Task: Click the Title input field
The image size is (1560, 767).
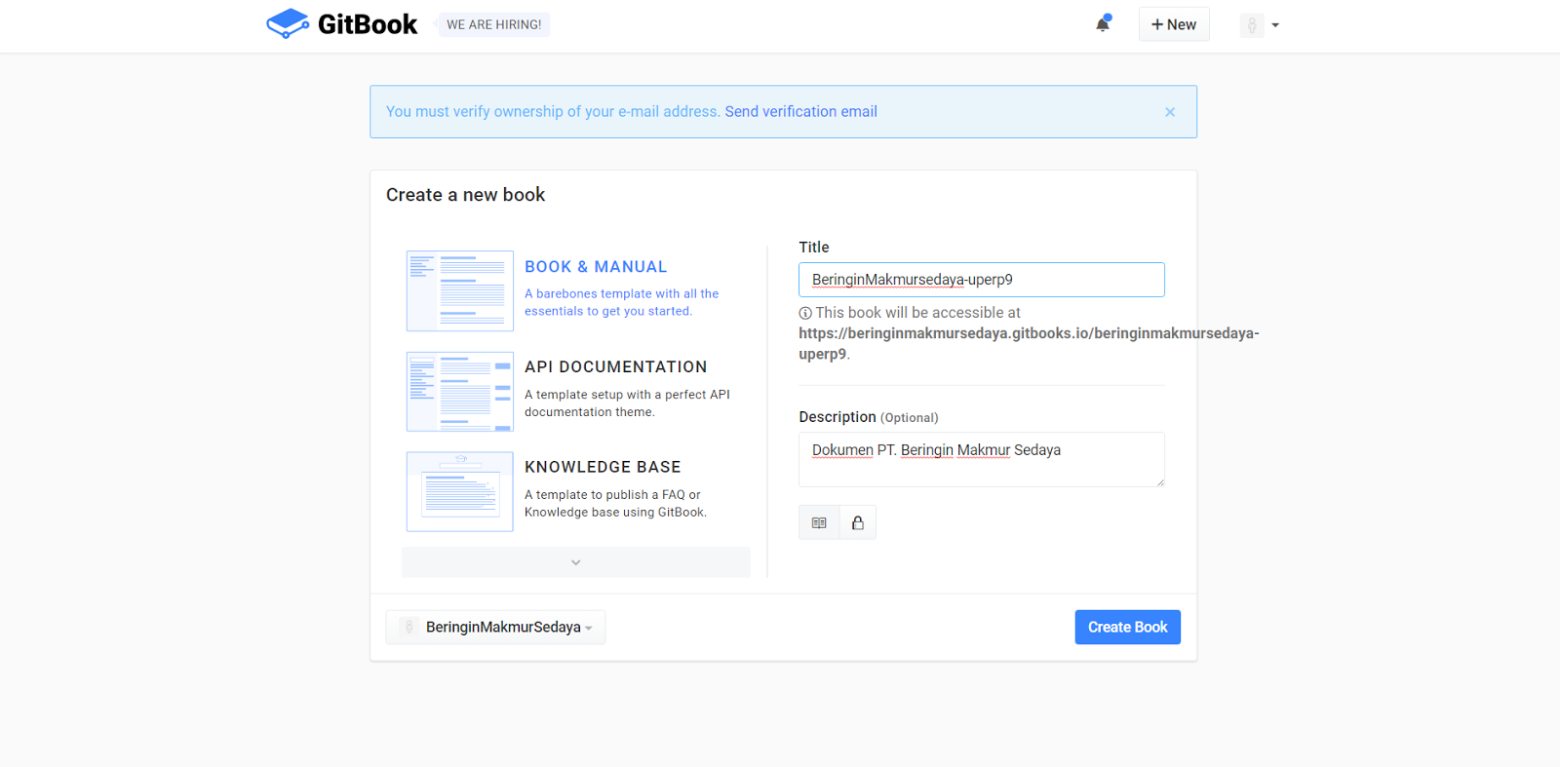Action: point(982,280)
